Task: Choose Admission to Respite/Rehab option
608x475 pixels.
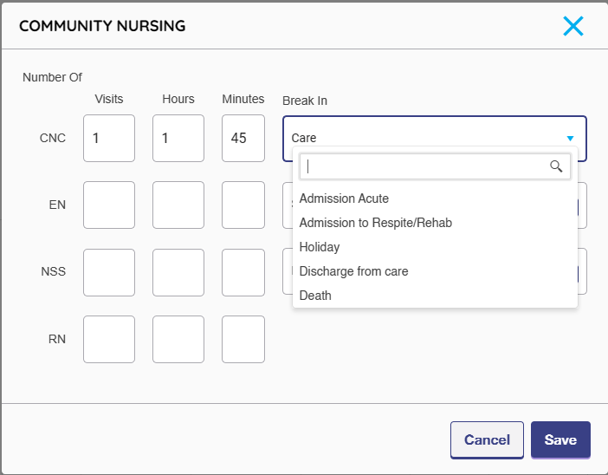Action: pos(375,223)
